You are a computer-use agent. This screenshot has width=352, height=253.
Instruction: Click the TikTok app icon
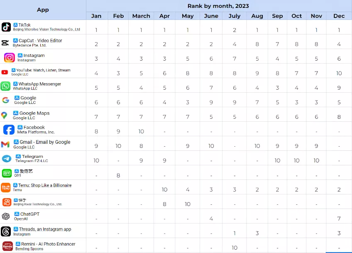pos(6,27)
